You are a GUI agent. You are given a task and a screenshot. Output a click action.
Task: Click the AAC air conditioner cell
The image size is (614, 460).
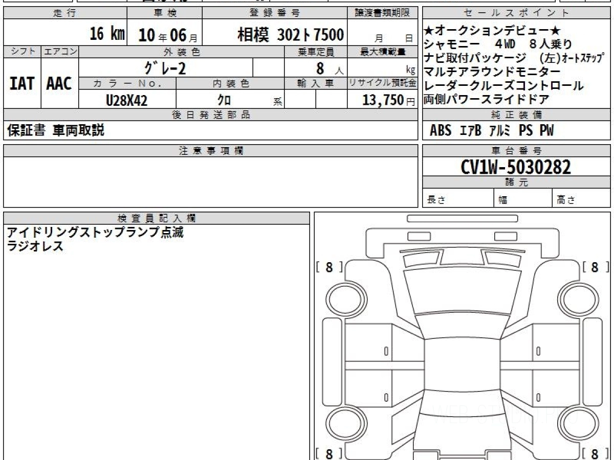point(59,83)
